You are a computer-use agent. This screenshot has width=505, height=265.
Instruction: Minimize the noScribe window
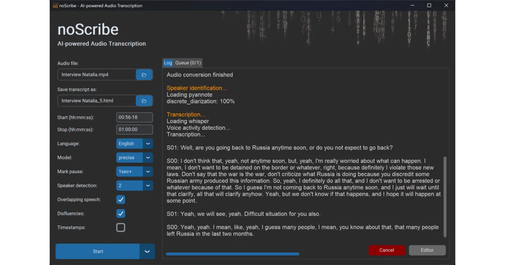[x=412, y=5]
